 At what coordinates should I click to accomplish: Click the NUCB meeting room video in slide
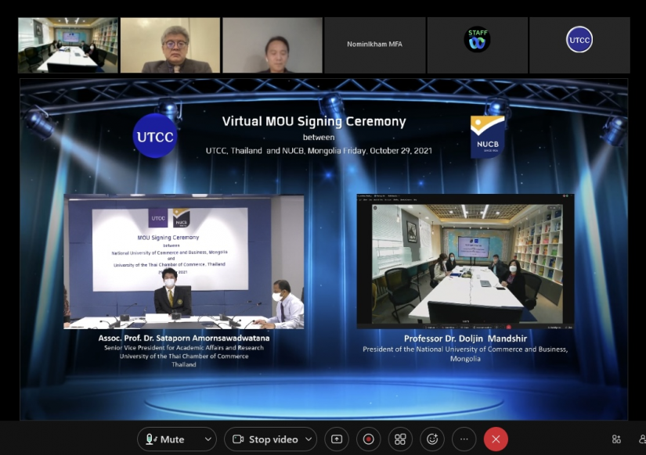(465, 262)
